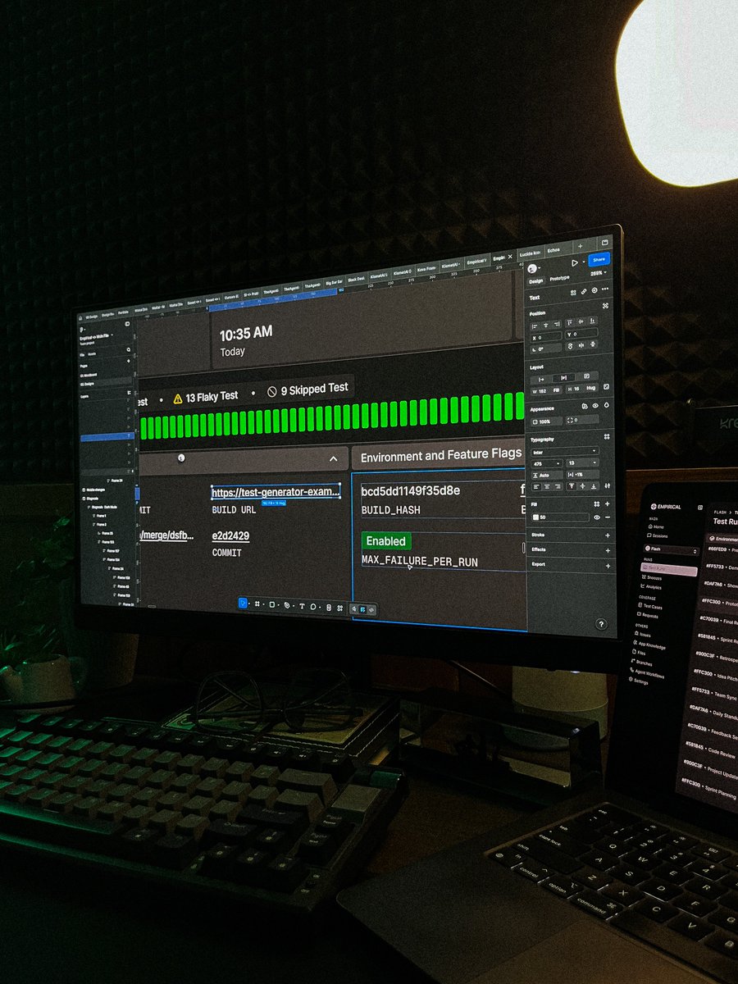Toggle Dev Mode in bottom toolbar
The image size is (738, 984).
[x=372, y=609]
